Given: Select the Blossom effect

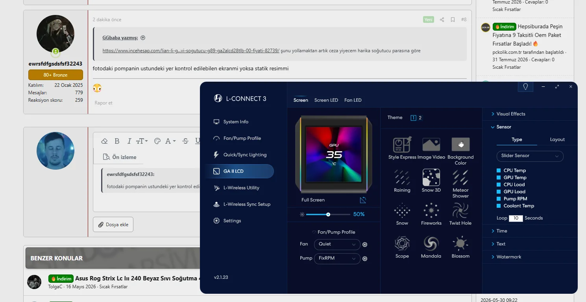Looking at the screenshot, I should pos(460,243).
